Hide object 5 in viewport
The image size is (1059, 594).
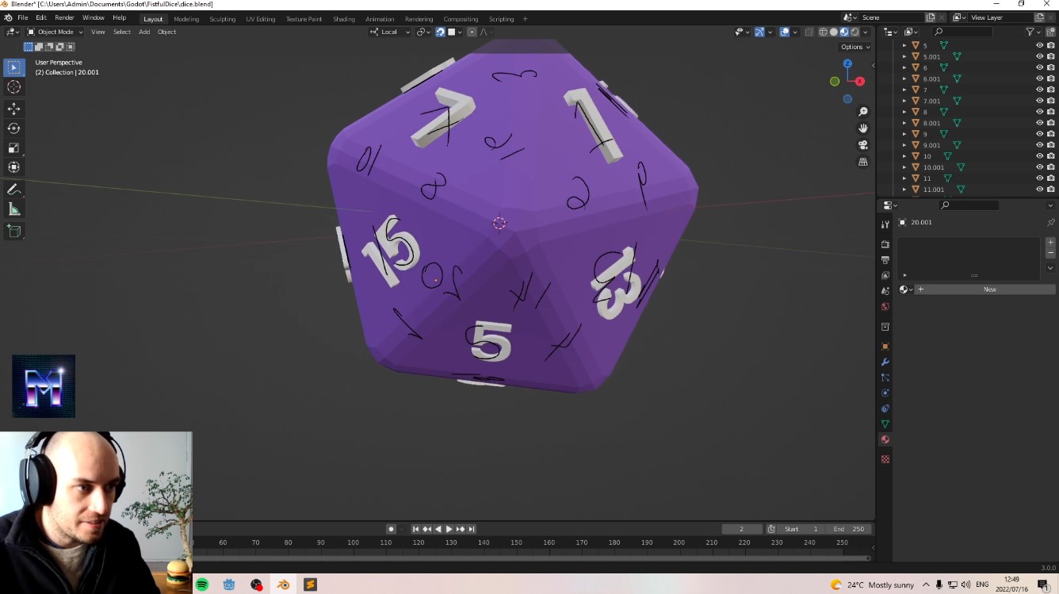click(x=1039, y=45)
